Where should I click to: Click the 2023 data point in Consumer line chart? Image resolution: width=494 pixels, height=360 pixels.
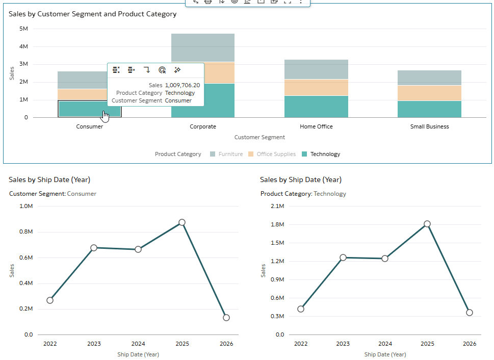[94, 248]
